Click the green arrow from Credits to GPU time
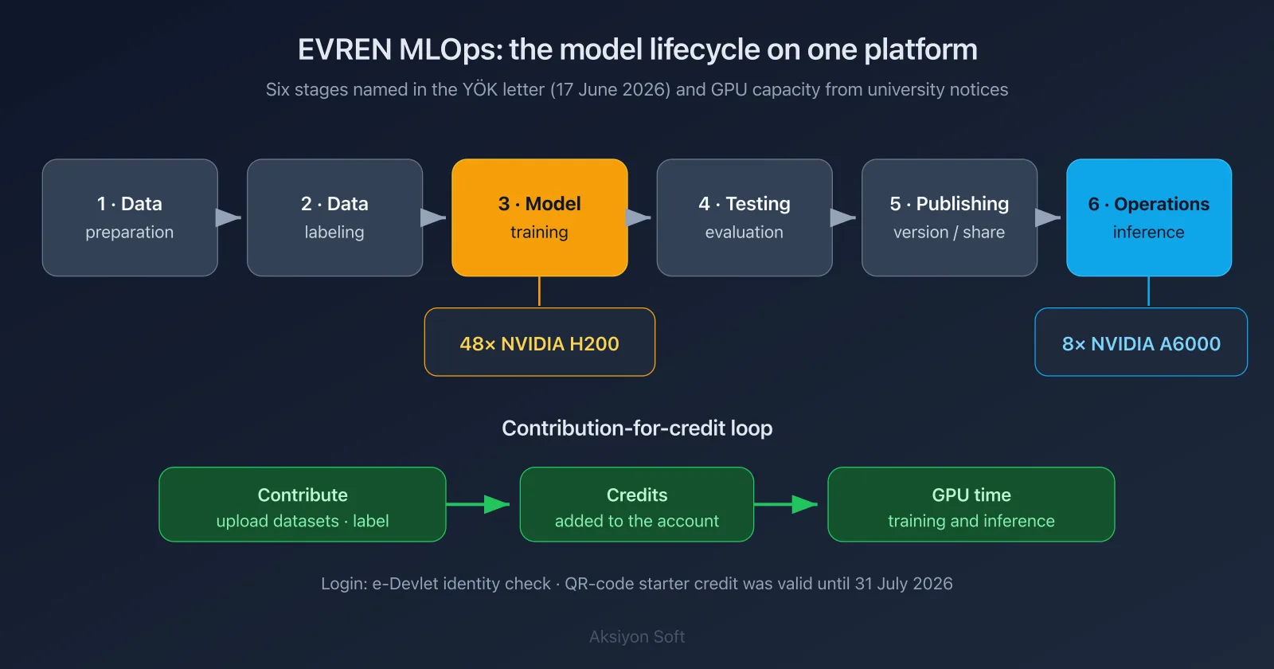Image resolution: width=1274 pixels, height=669 pixels. tap(786, 504)
